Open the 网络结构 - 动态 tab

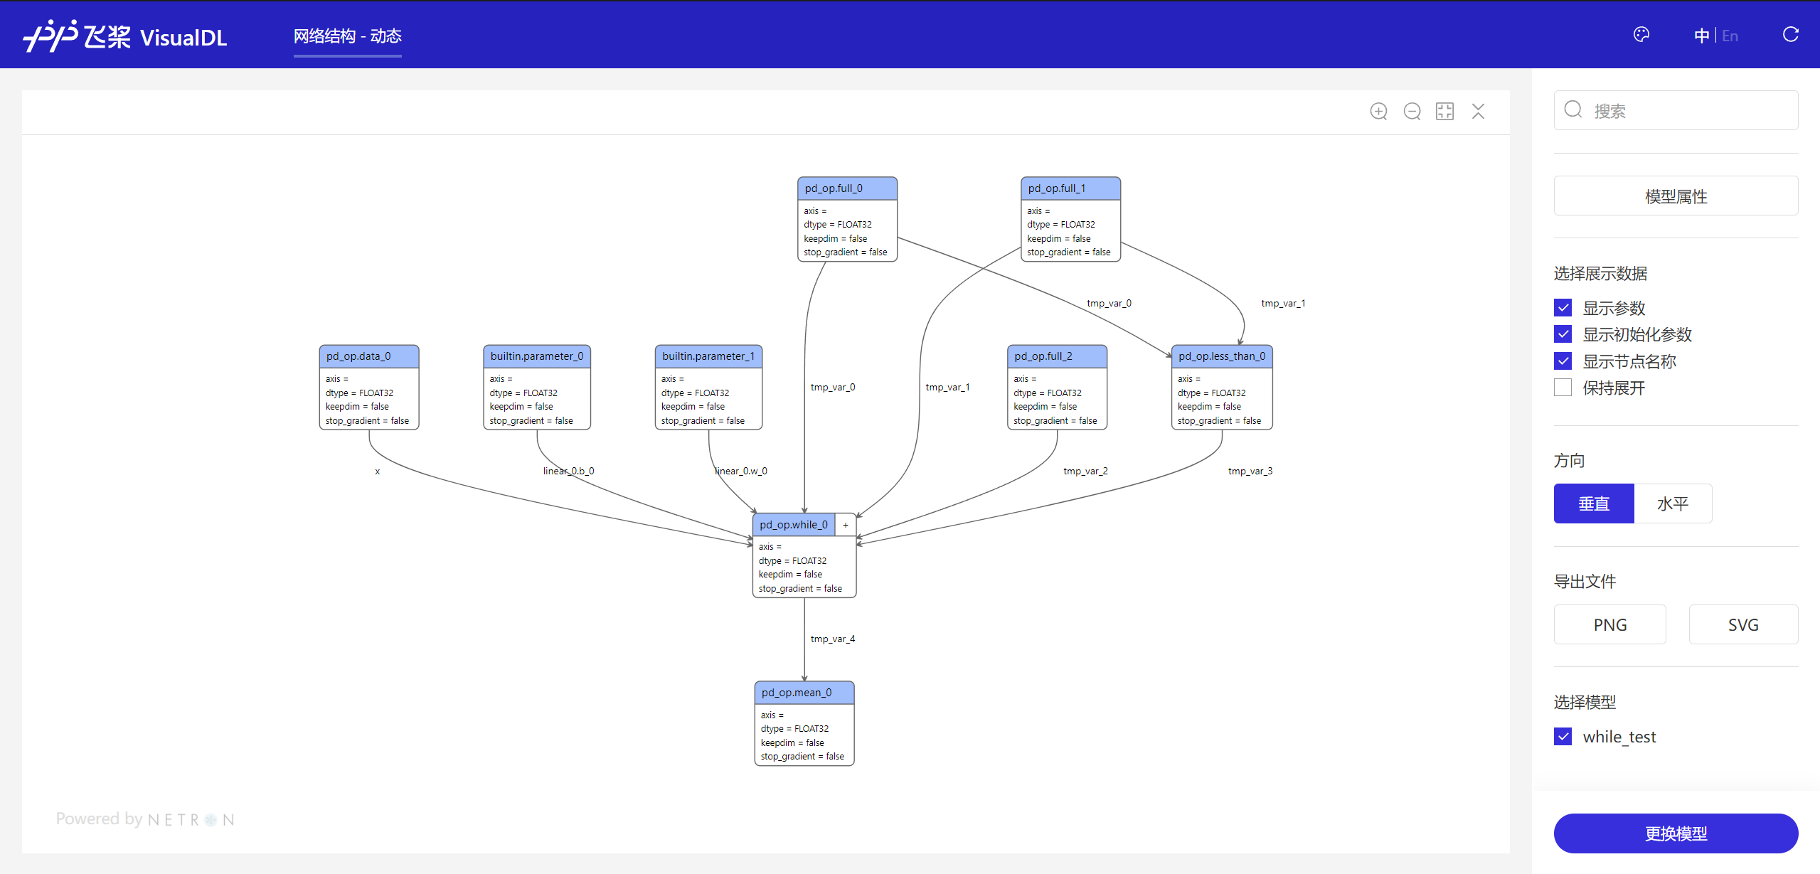click(x=347, y=36)
